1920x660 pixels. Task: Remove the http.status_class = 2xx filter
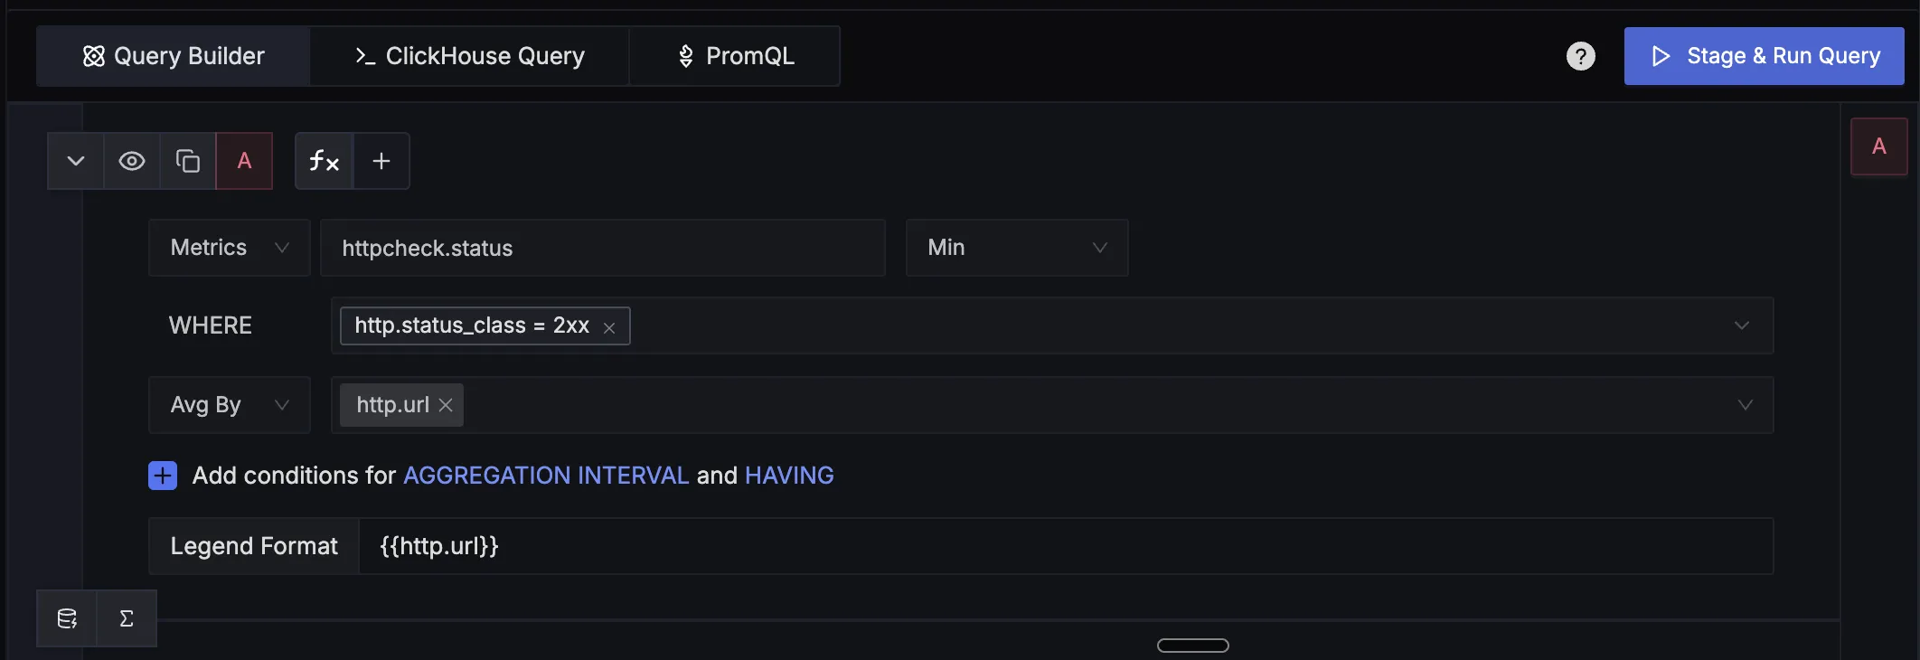tap(609, 327)
